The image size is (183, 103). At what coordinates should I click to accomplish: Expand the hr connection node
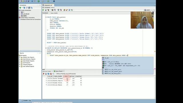20,12
